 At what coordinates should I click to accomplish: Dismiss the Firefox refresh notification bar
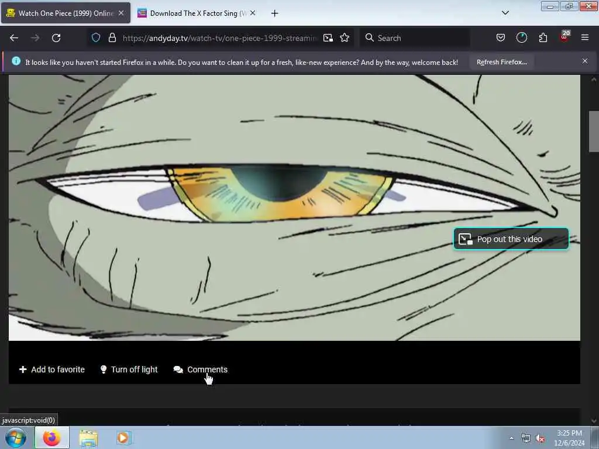click(x=585, y=61)
